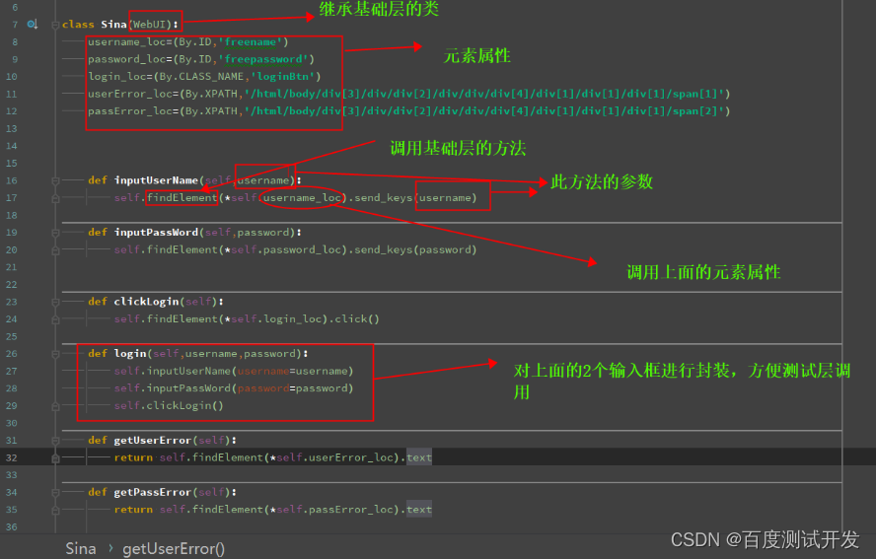Click line number 26 in the gutter
The height and width of the screenshot is (559, 876).
pyautogui.click(x=12, y=354)
